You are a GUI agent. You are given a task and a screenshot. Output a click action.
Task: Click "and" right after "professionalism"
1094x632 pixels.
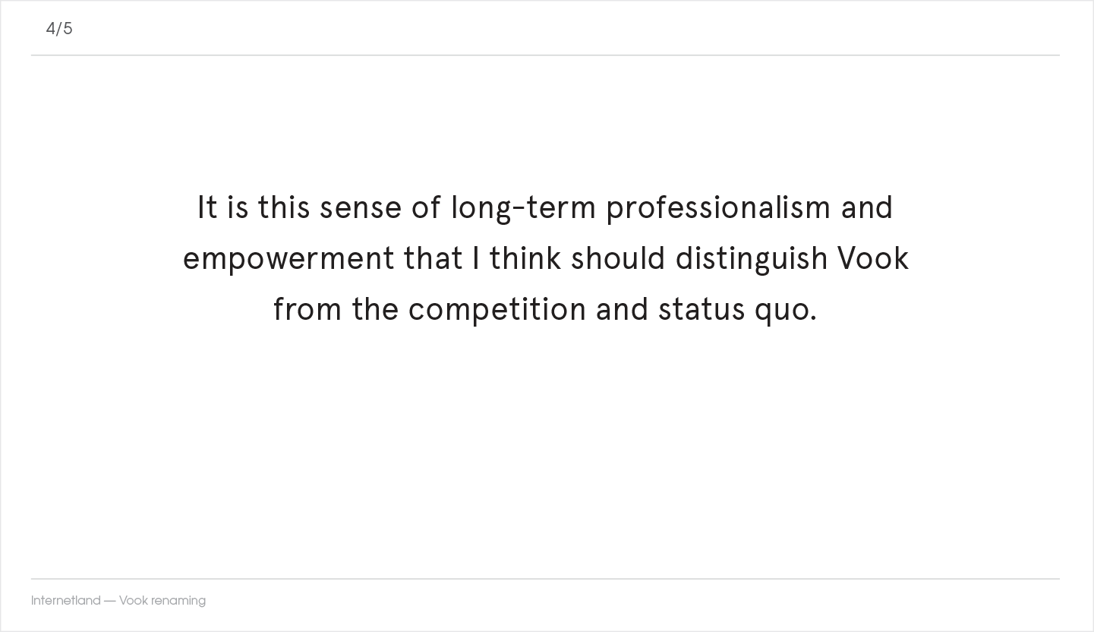pos(866,208)
